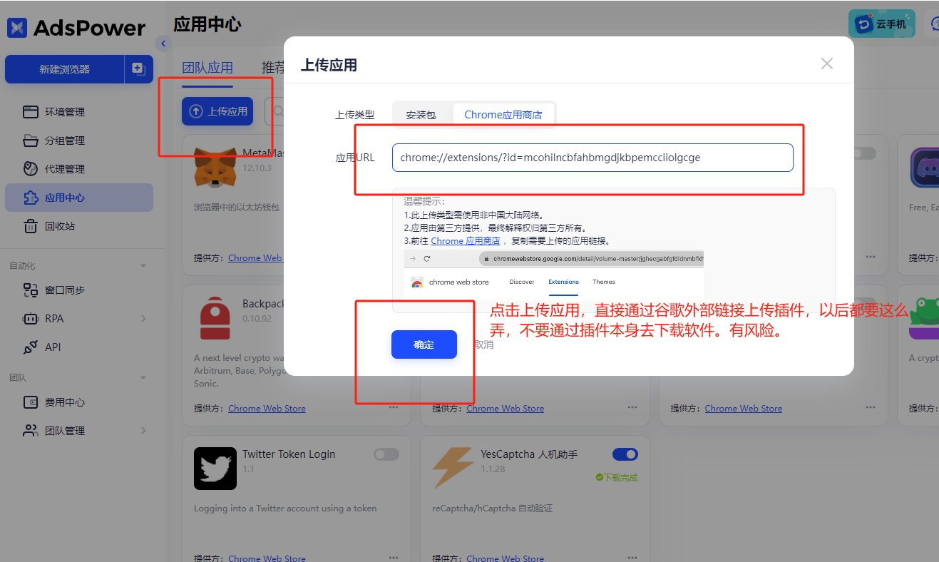This screenshot has height=562, width=939.
Task: Click the 费用中心 wallet icon
Action: click(30, 402)
